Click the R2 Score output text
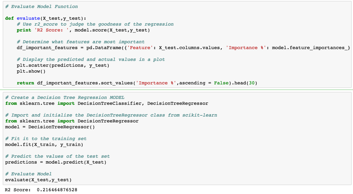Image resolution: width=353 pixels, height=194 pixels. coord(41,190)
